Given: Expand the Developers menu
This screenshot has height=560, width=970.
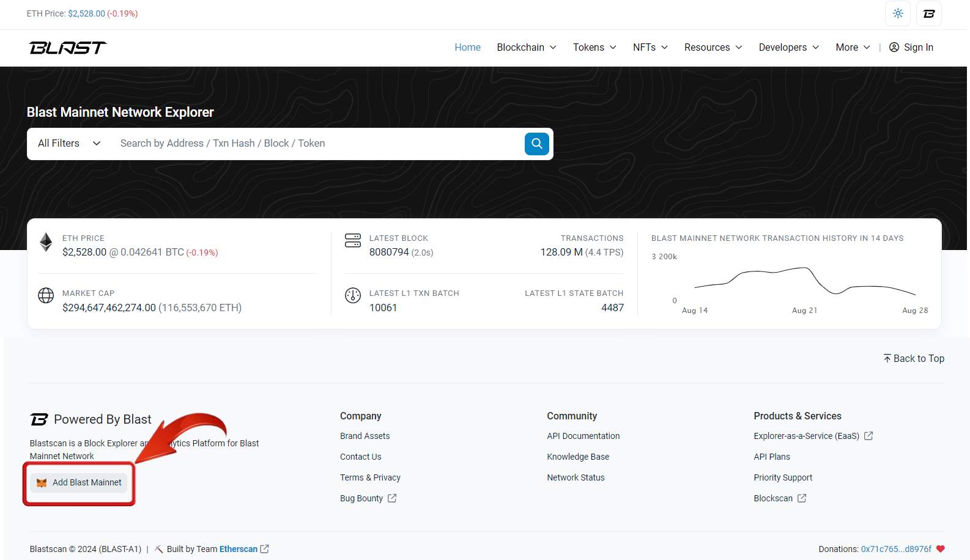Looking at the screenshot, I should [x=789, y=47].
